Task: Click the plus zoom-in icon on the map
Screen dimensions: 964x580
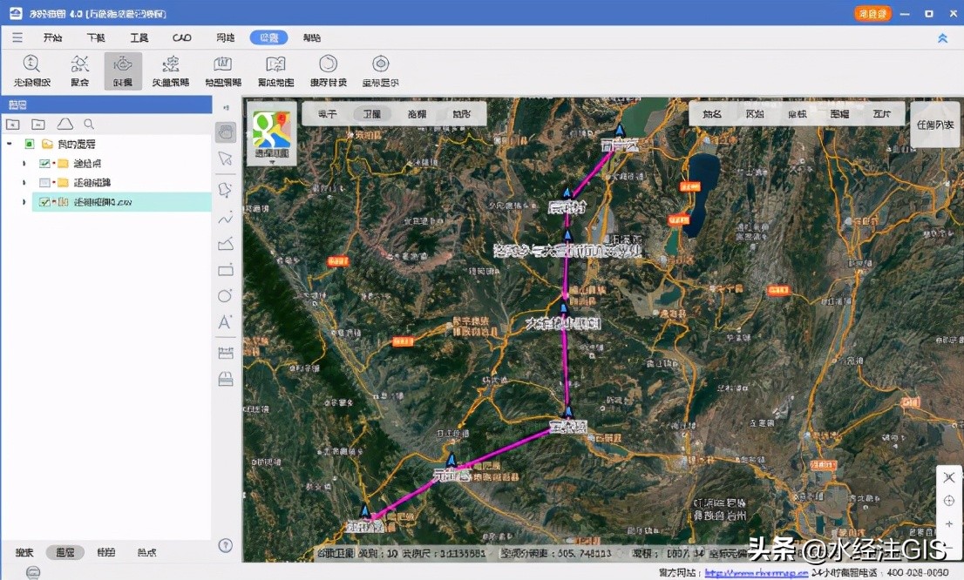Action: coord(949,524)
